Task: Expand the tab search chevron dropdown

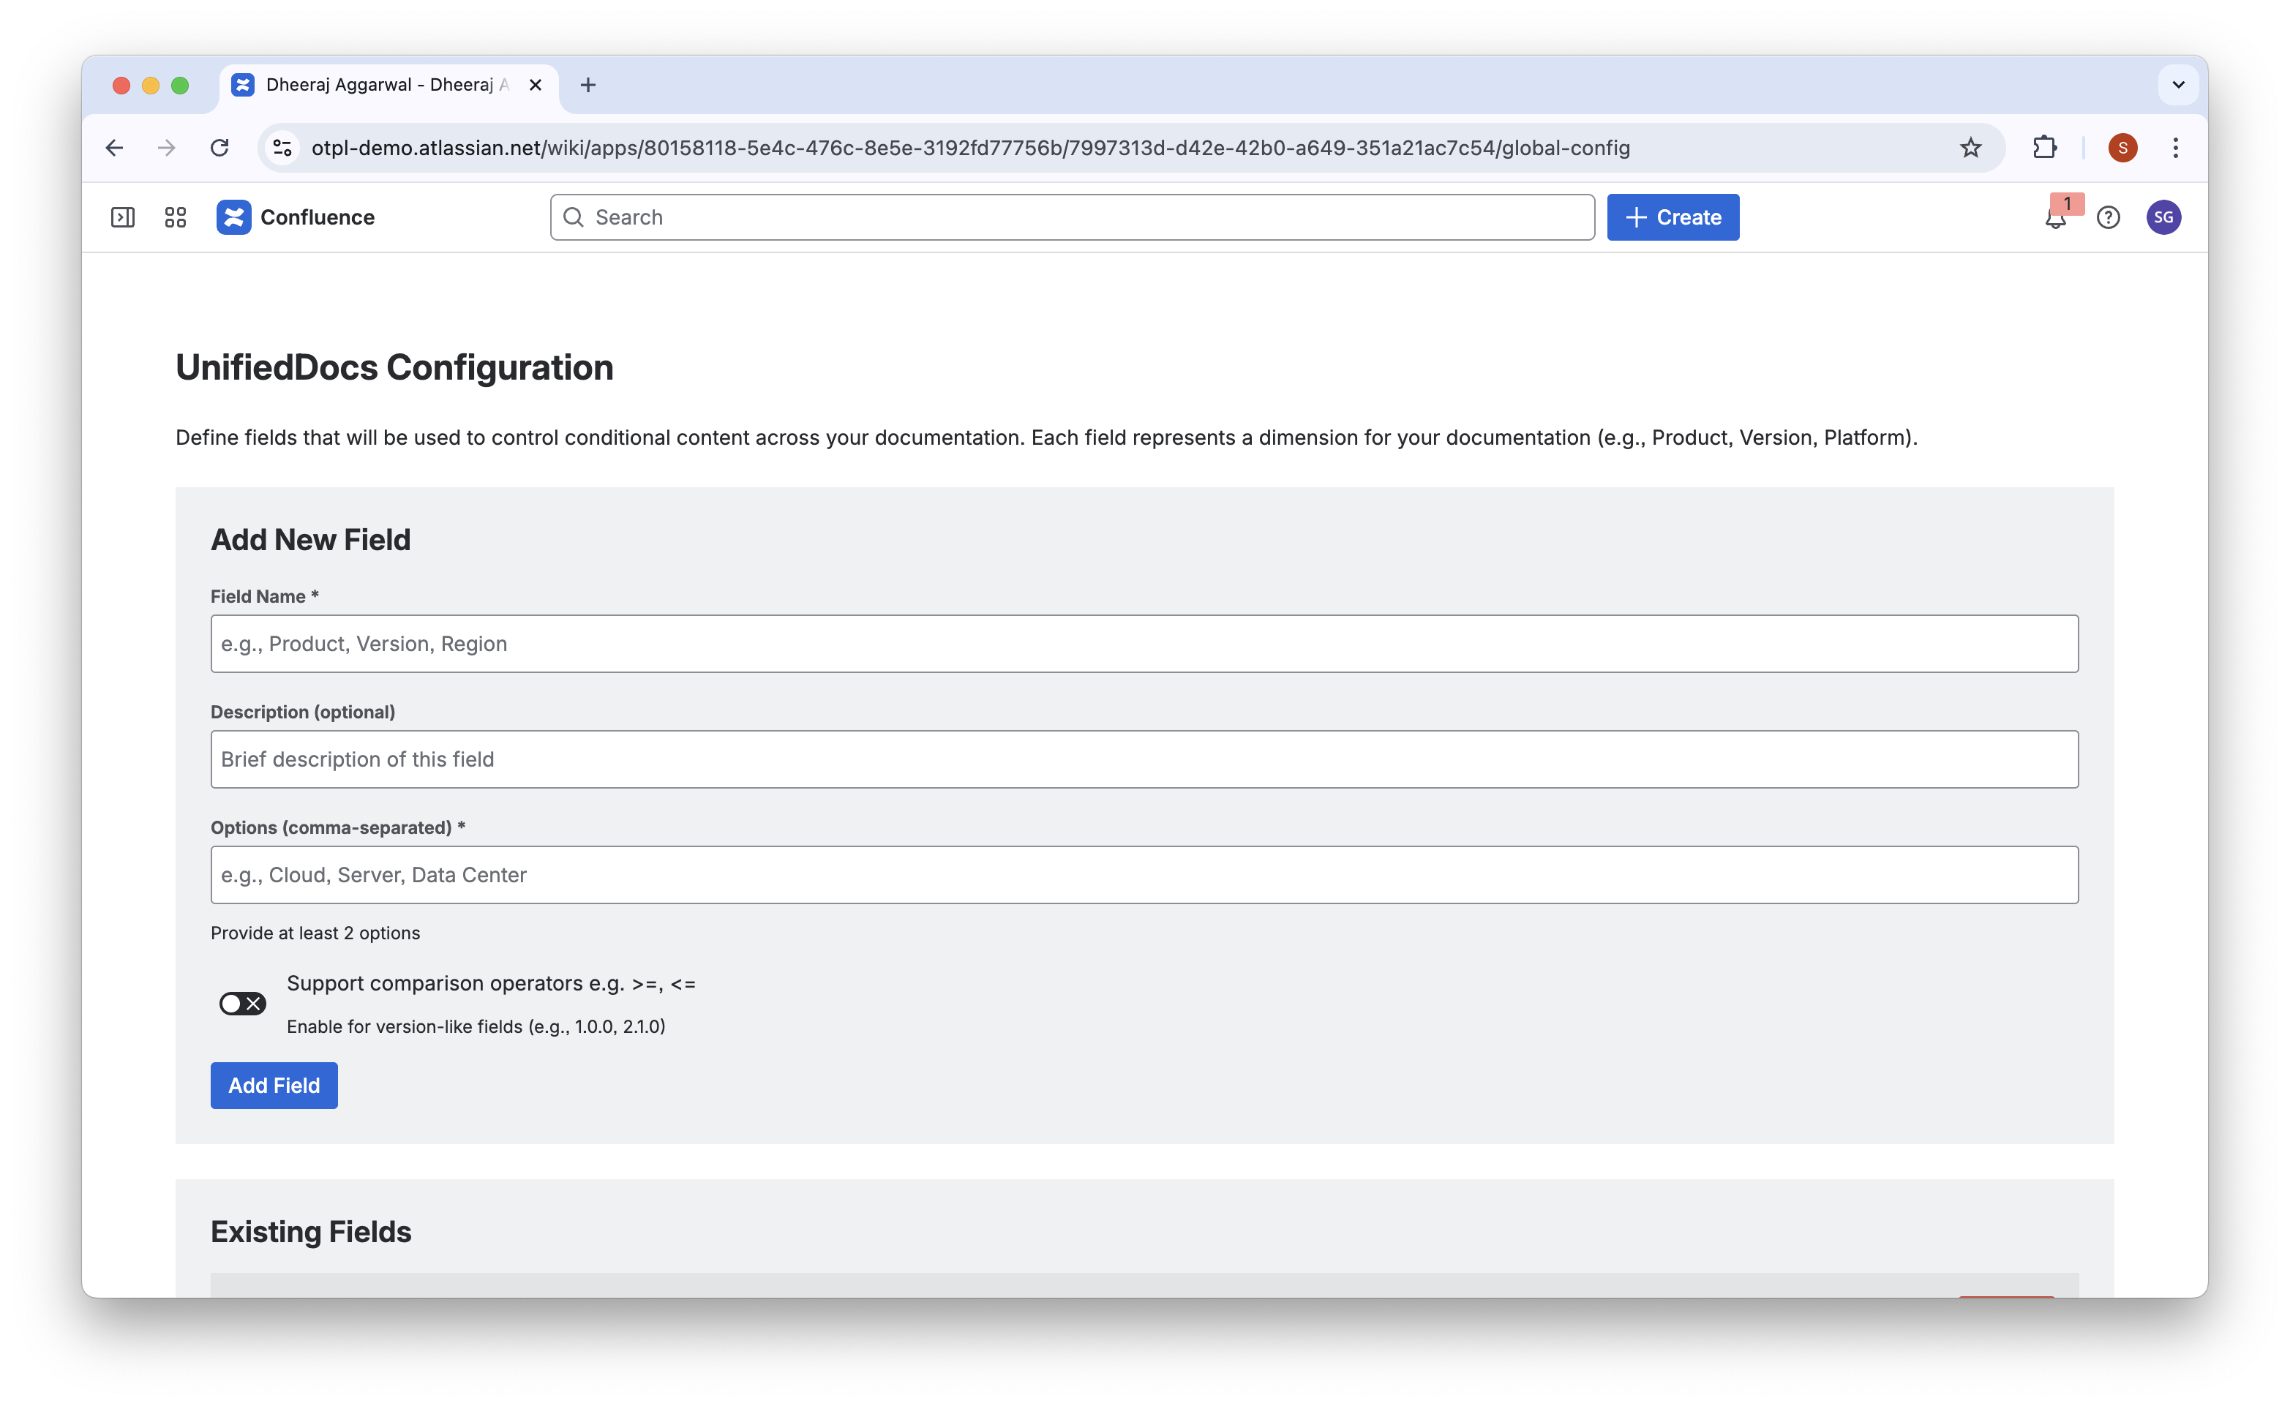Action: (x=2177, y=85)
